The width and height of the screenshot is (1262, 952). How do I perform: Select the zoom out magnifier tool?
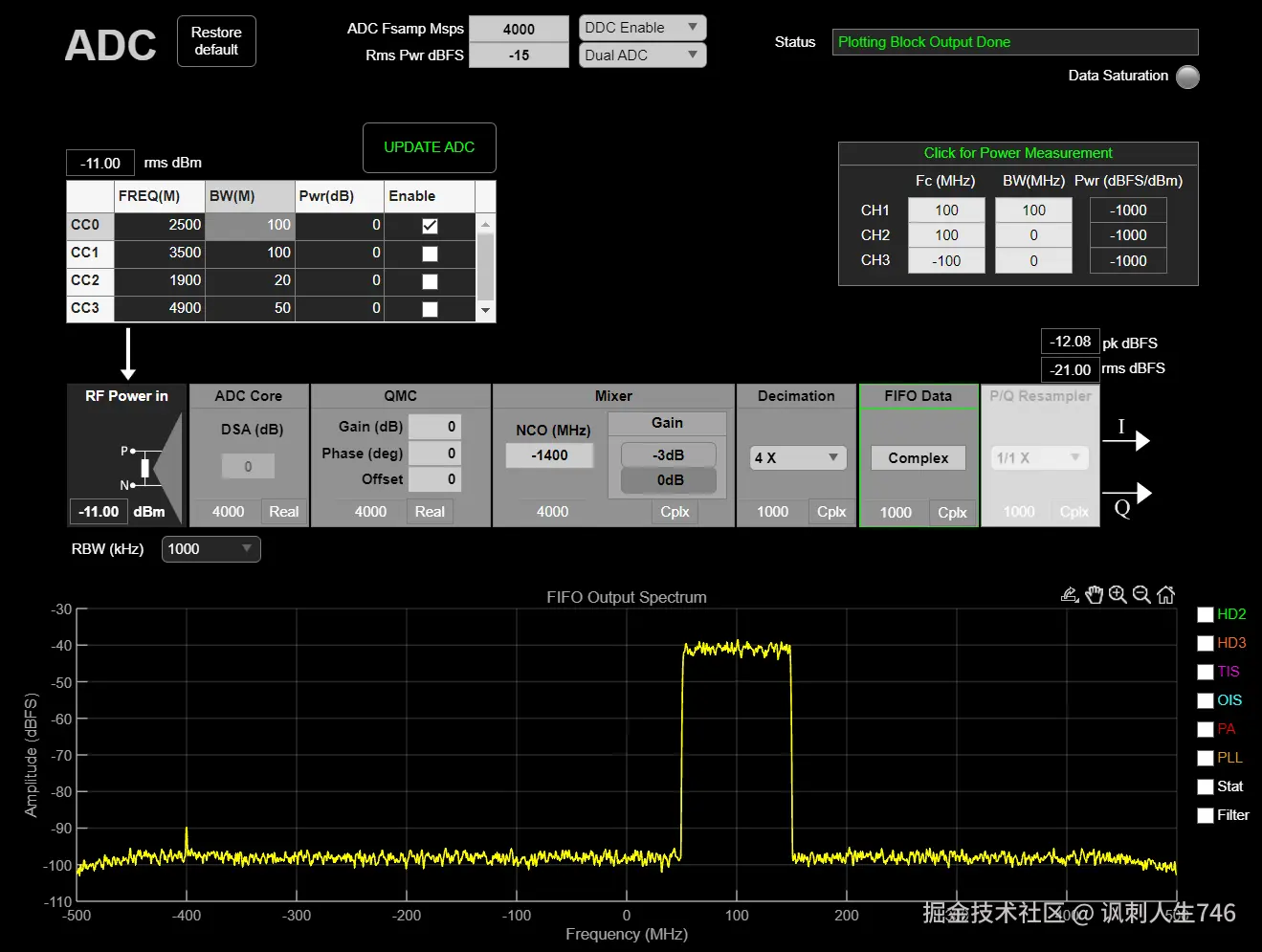click(1141, 595)
